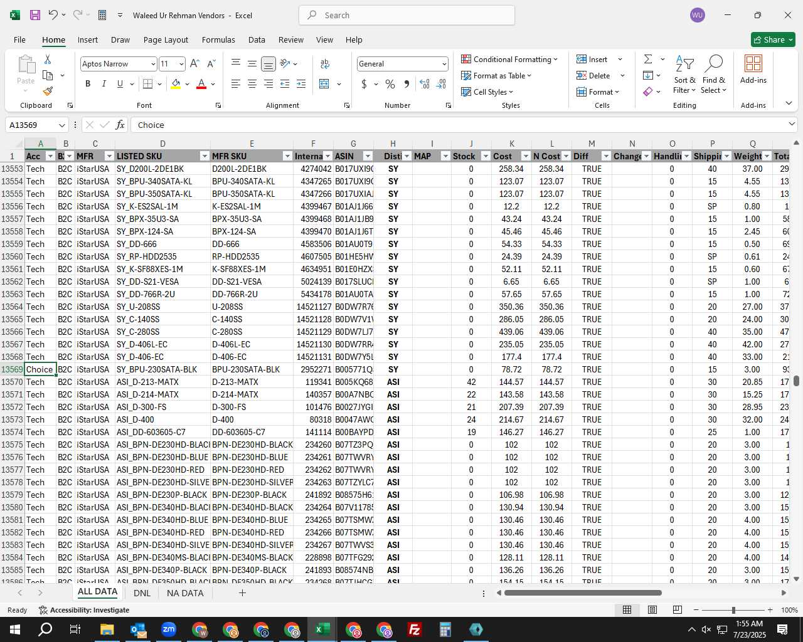
Task: Toggle Normal view in status bar
Action: point(627,609)
